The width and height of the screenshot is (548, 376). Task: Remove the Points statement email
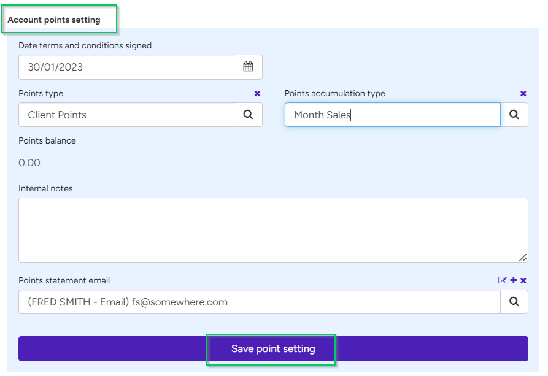coord(523,280)
